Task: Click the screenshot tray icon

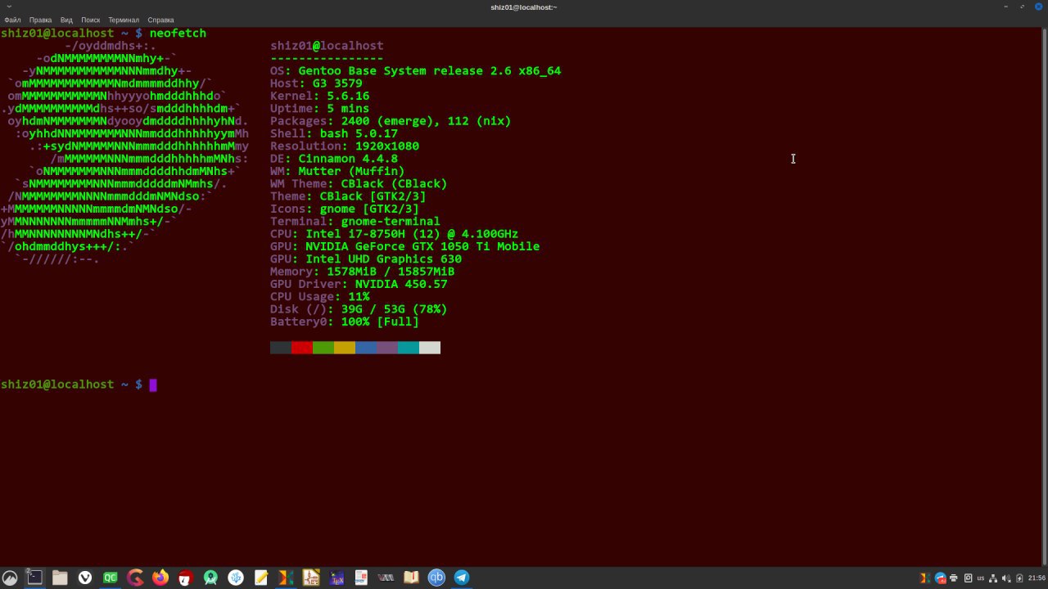Action: (x=969, y=578)
